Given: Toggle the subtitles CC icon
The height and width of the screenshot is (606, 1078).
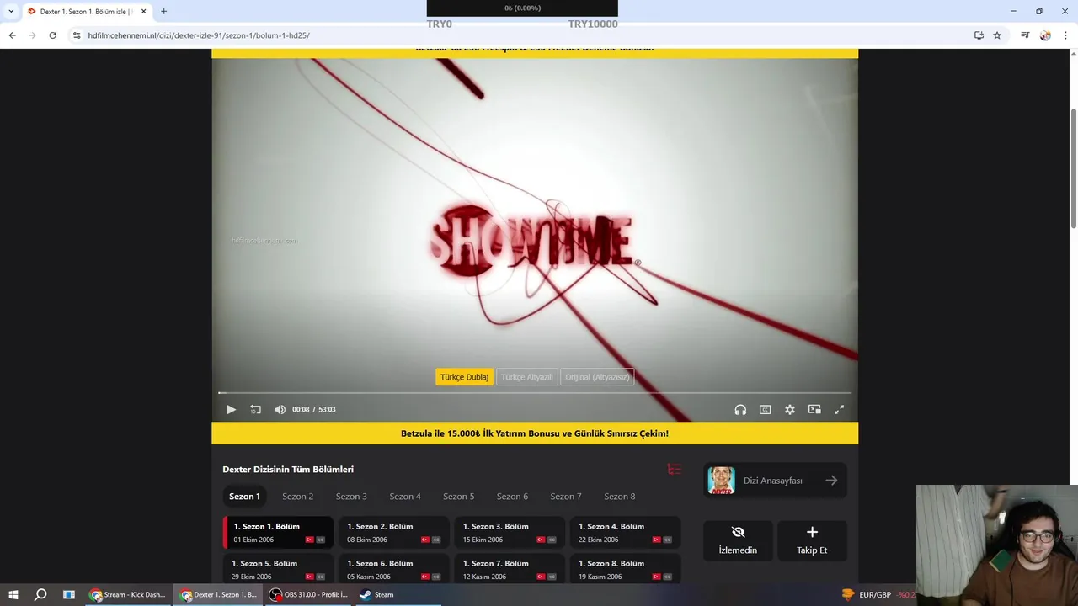Looking at the screenshot, I should point(765,410).
